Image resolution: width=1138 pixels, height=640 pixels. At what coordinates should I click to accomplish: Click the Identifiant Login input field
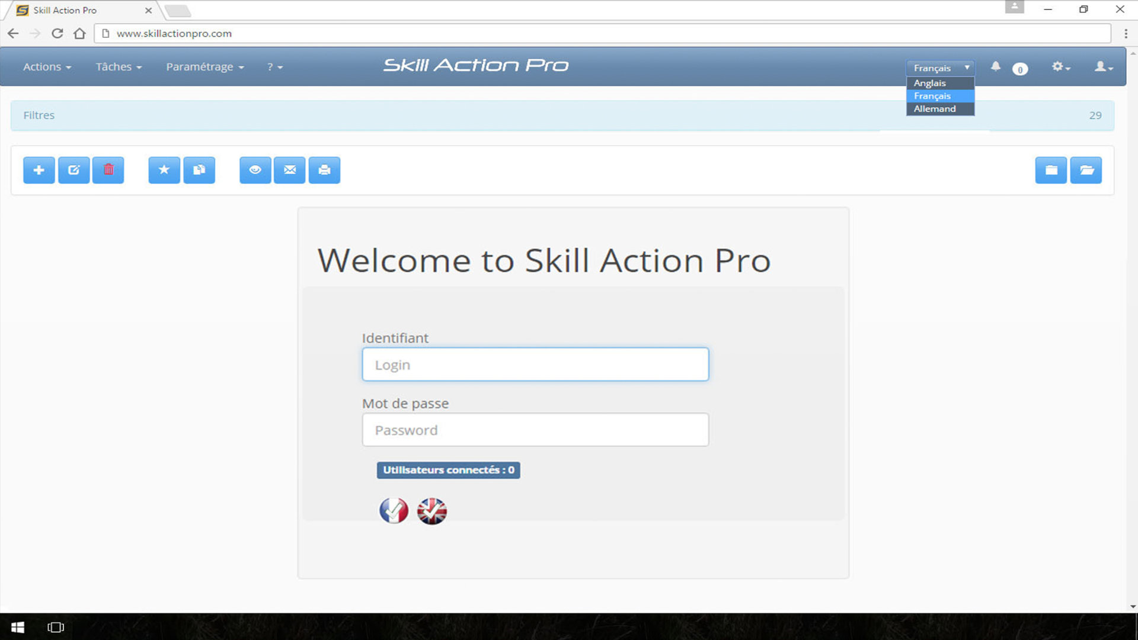(x=535, y=364)
